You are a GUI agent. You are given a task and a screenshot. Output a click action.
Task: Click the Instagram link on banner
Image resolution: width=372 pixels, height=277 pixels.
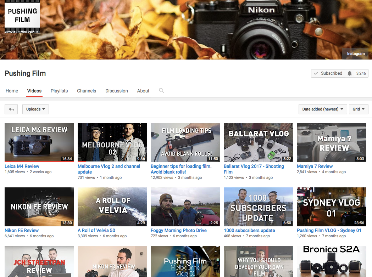[x=356, y=53]
